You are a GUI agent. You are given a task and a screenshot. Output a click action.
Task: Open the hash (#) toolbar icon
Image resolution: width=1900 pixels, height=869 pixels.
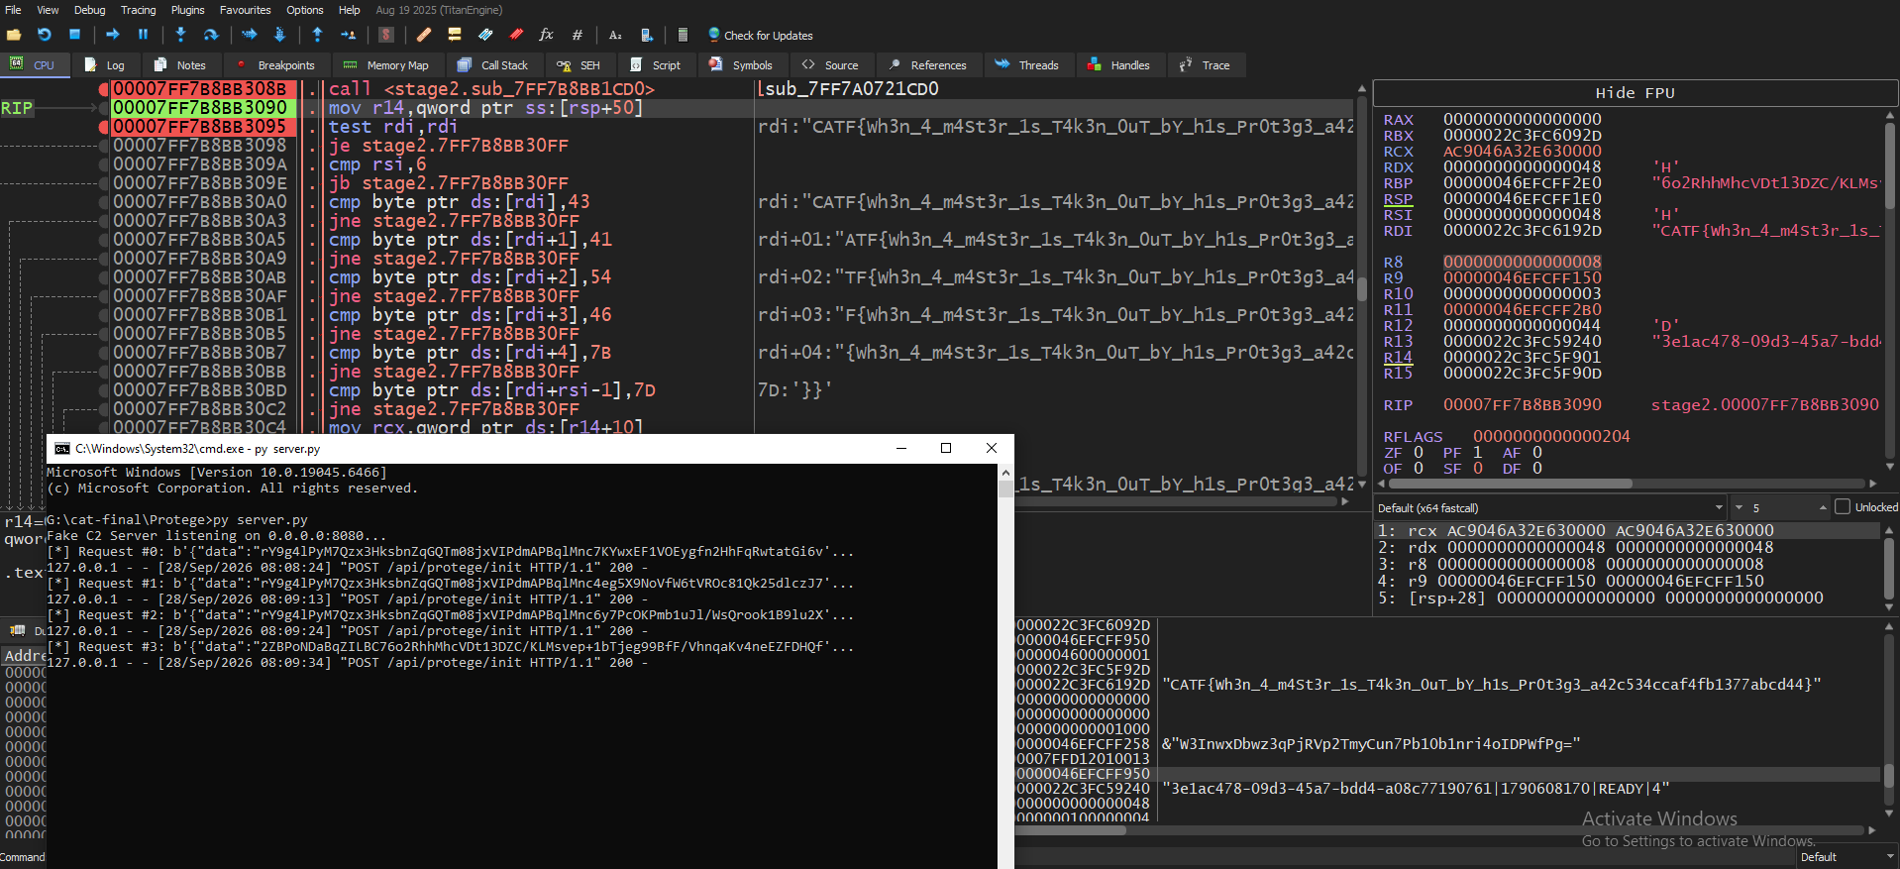[577, 35]
